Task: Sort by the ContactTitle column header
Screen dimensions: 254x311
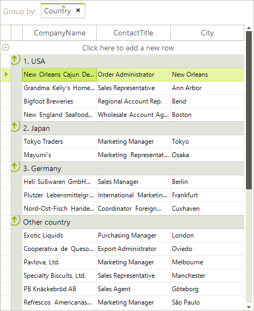Action: 133,33
